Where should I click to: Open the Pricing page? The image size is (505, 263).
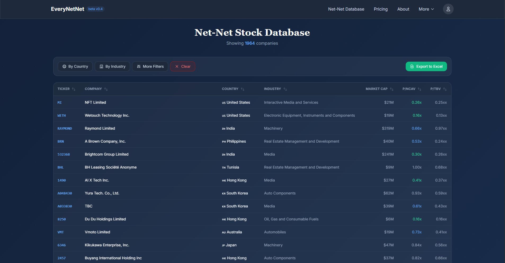(381, 9)
